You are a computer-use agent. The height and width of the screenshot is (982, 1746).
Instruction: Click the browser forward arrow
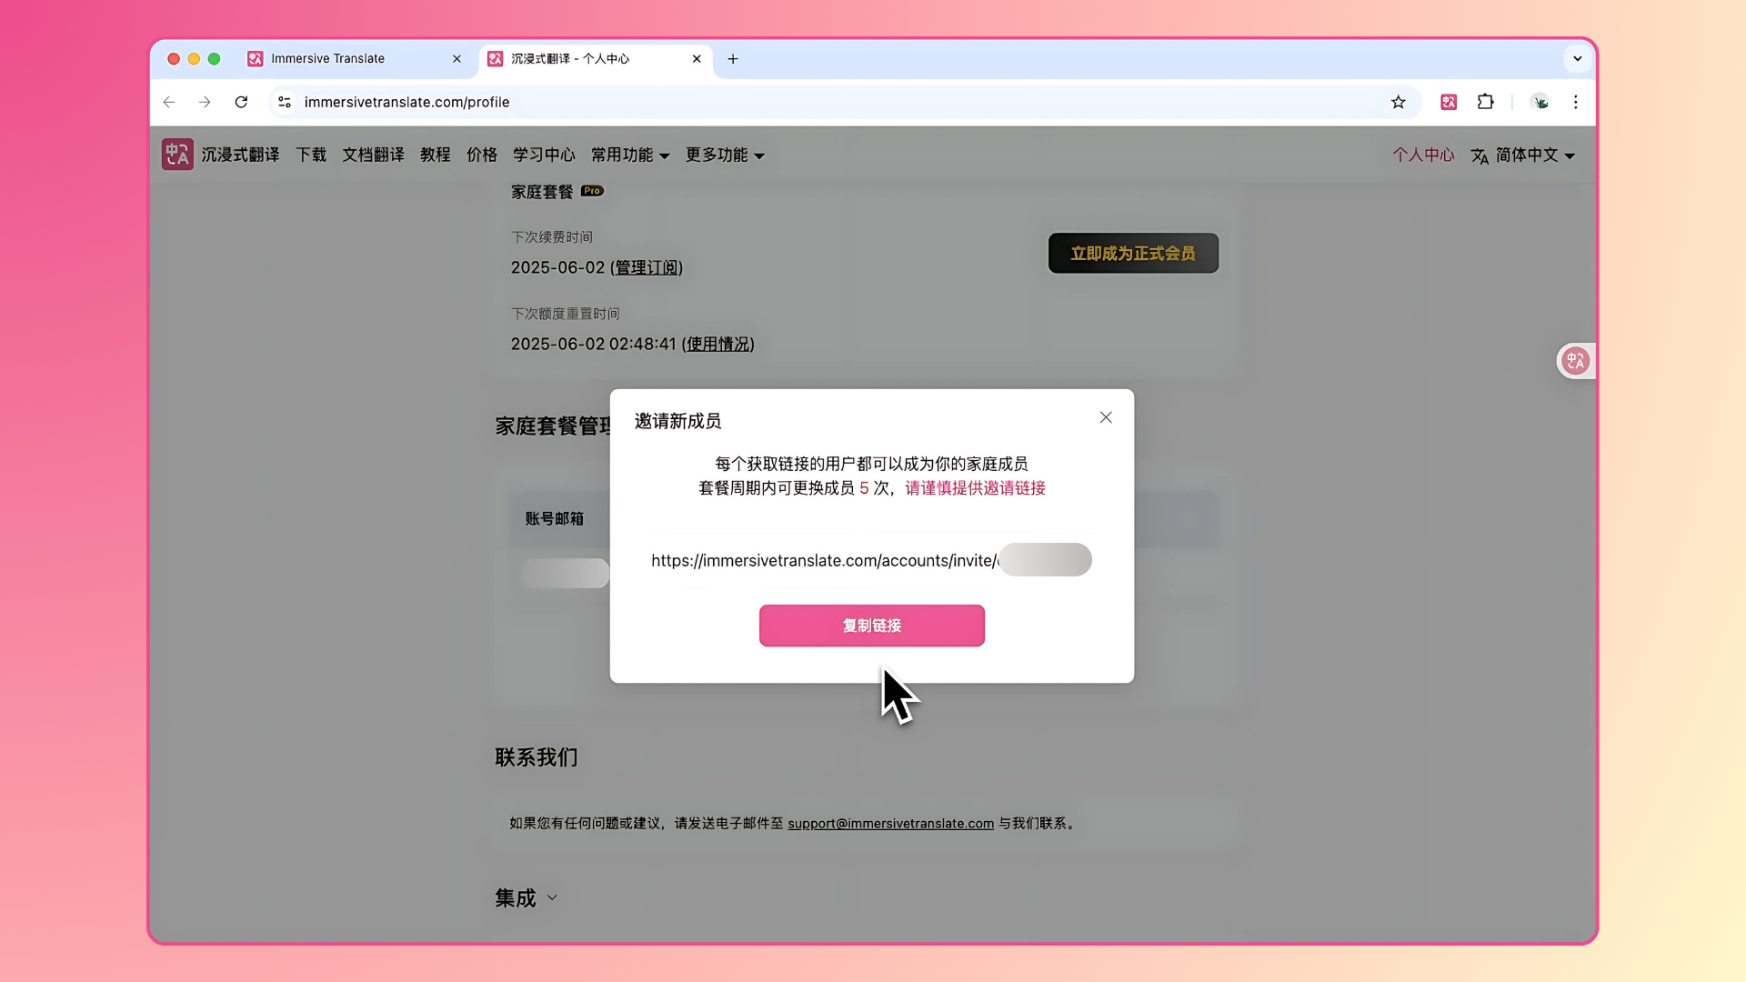[205, 102]
